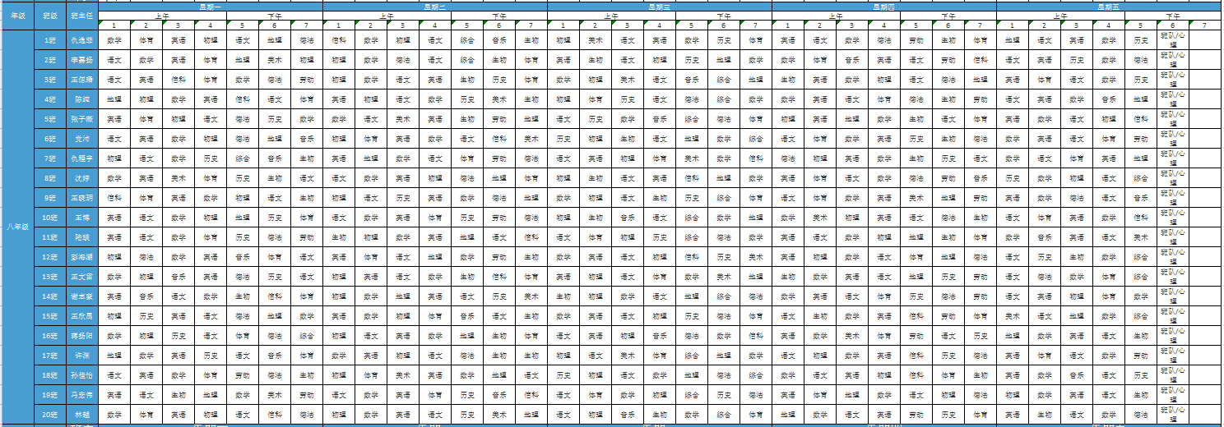Viewport: 1224px width, 427px height.
Task: Click period 7 column header under 星期五
Action: point(1206,25)
